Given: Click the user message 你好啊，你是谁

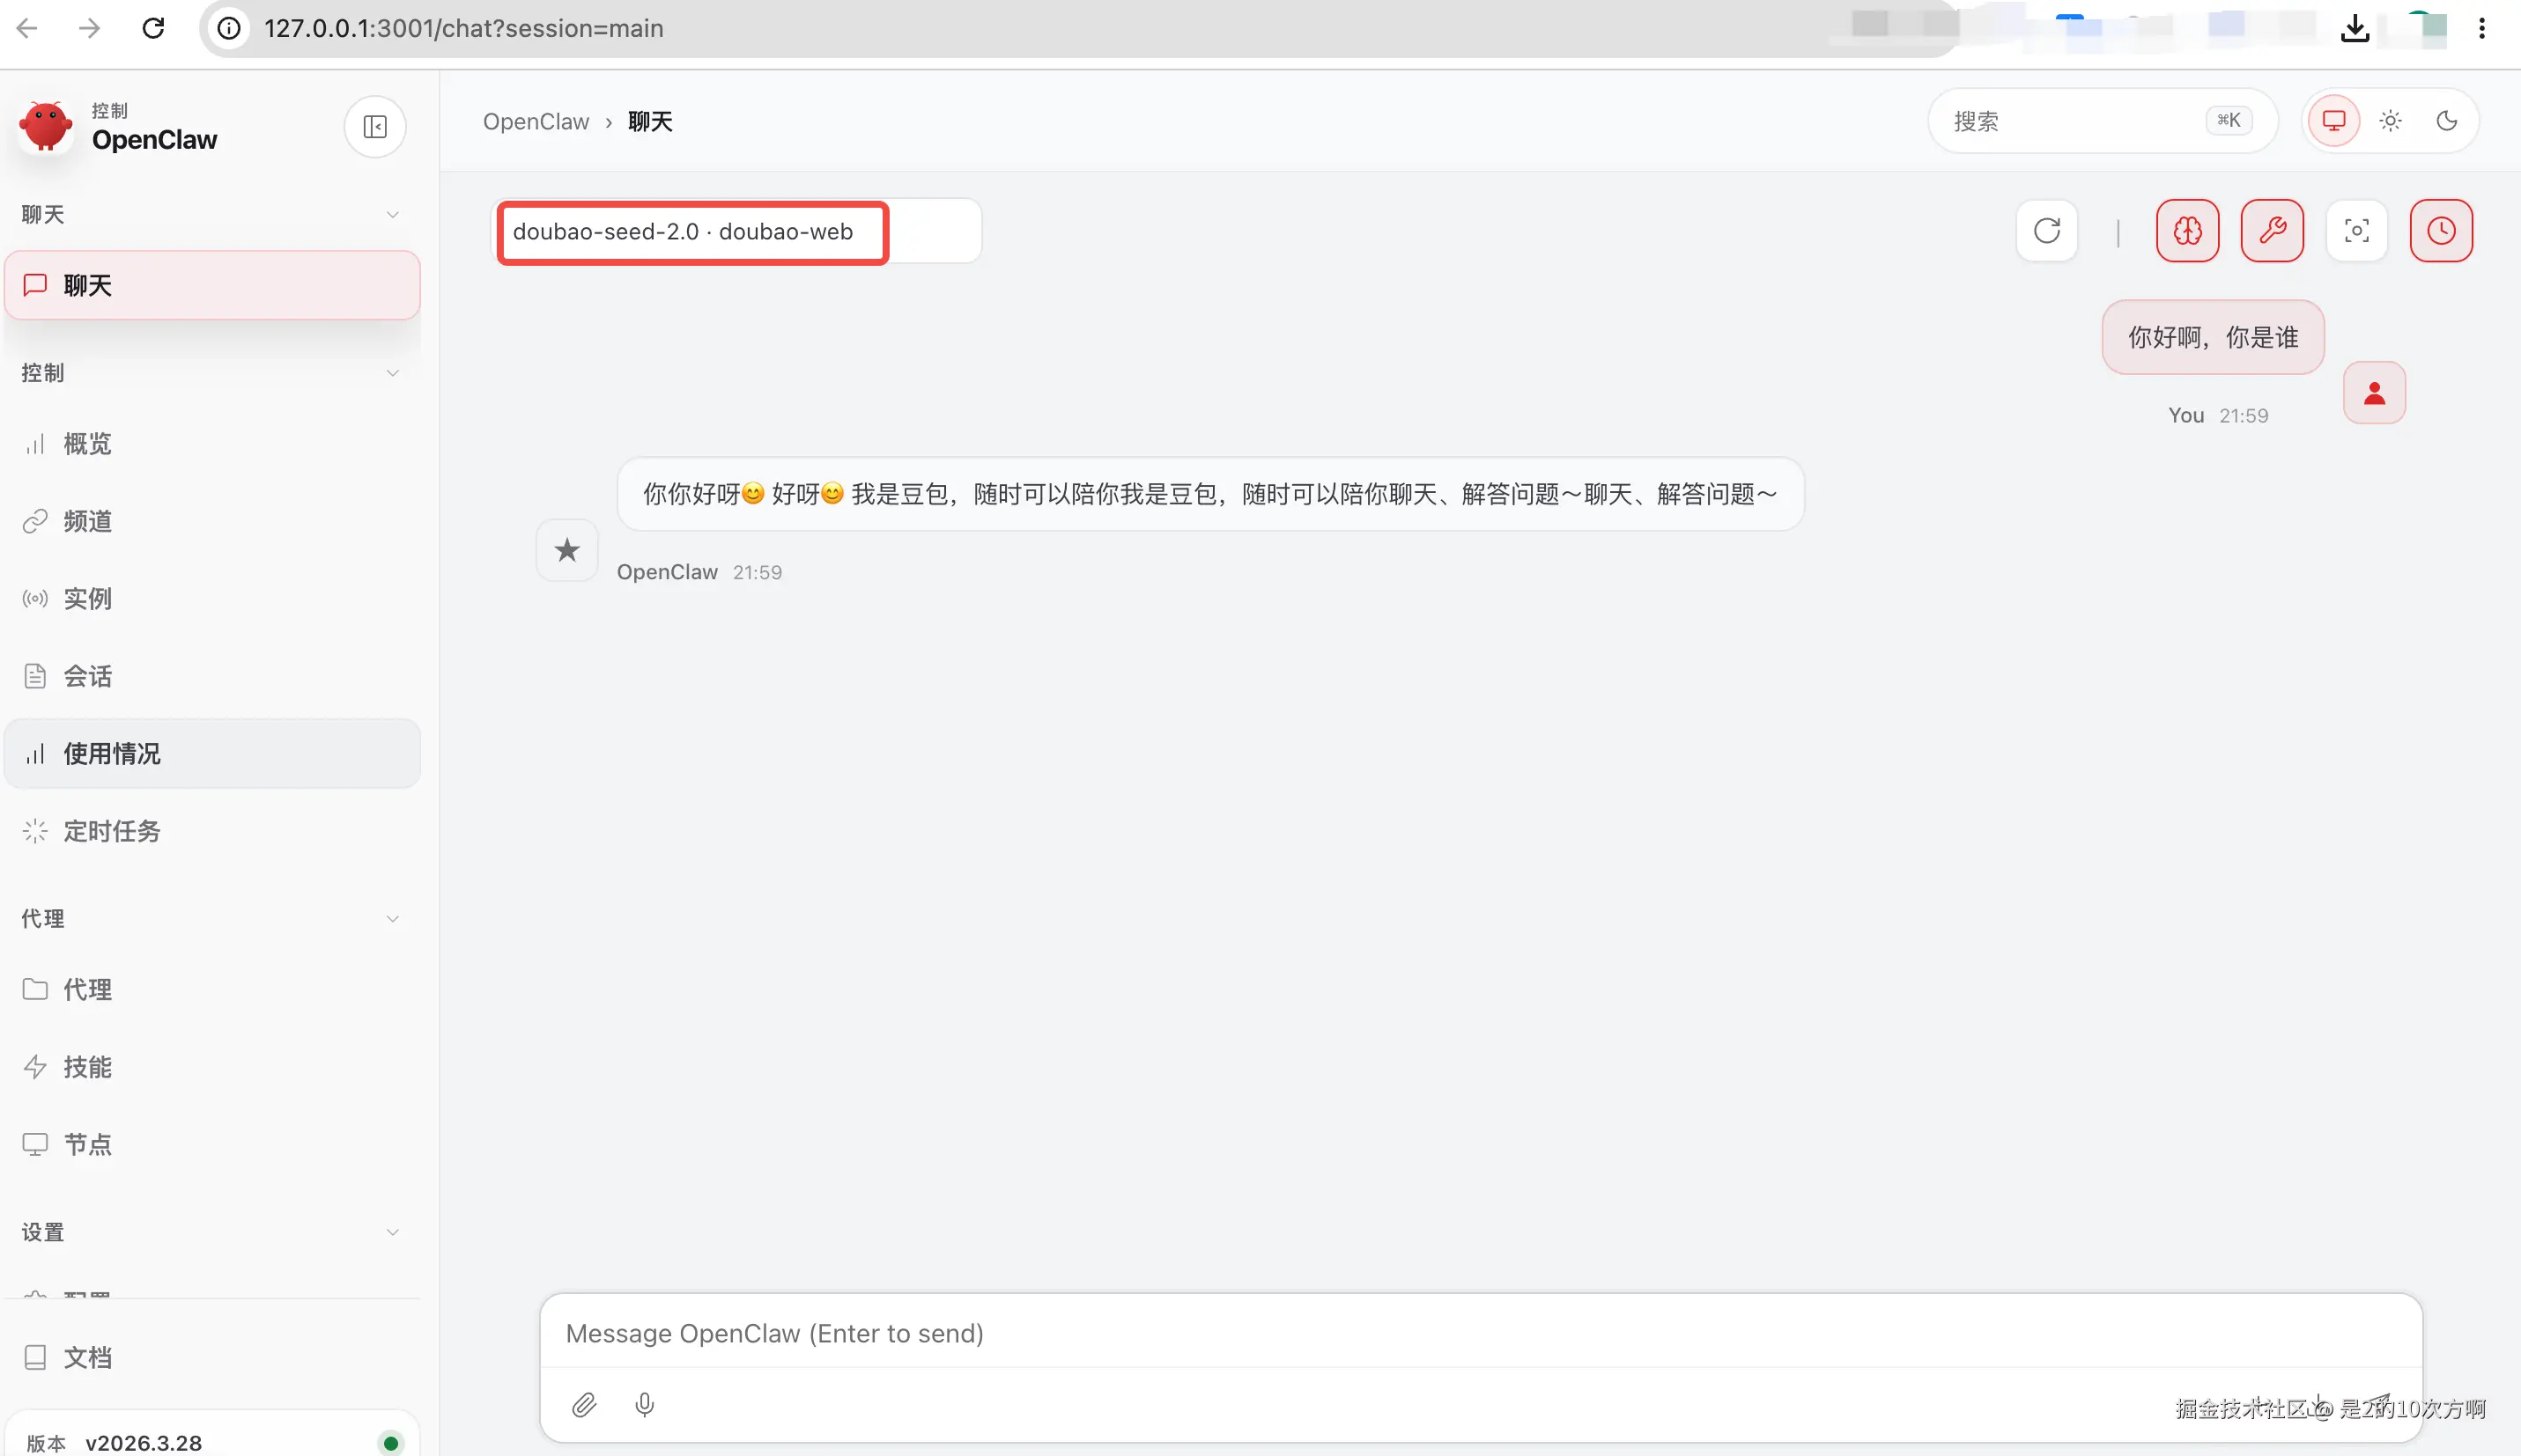Looking at the screenshot, I should click(2213, 338).
